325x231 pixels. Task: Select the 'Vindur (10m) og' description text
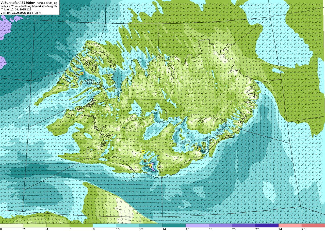pyautogui.click(x=47, y=3)
